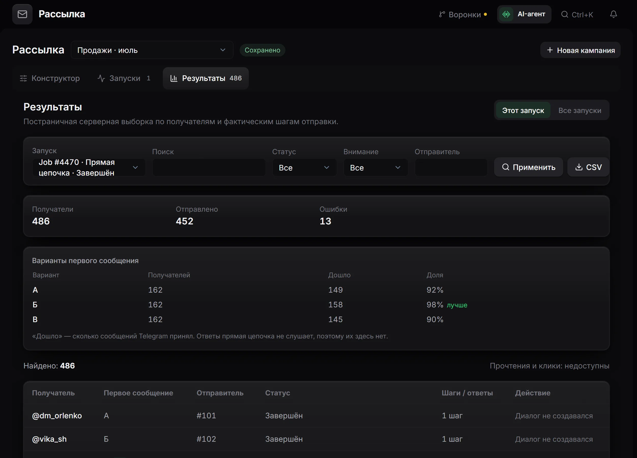Switch to the Запуски tab

coord(124,78)
